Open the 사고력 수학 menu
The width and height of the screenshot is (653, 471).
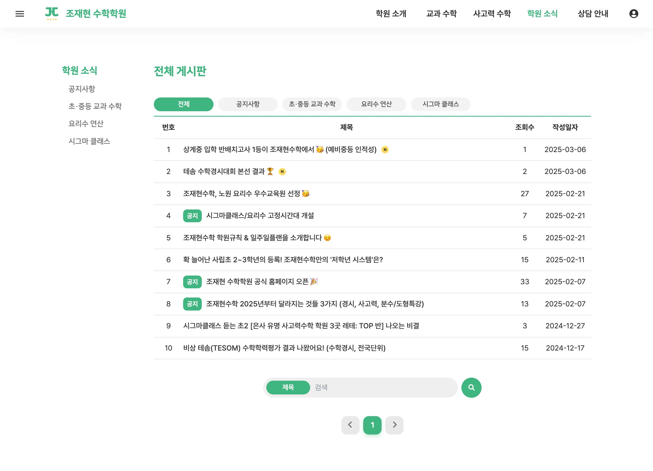[492, 14]
